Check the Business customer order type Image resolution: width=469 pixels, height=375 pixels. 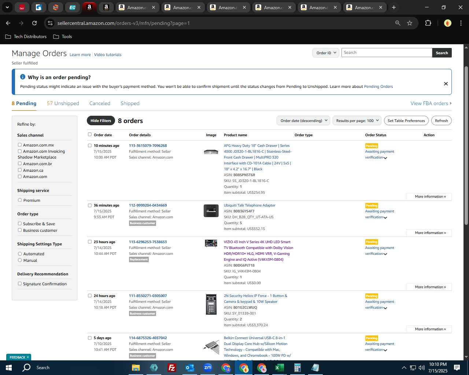point(20,230)
